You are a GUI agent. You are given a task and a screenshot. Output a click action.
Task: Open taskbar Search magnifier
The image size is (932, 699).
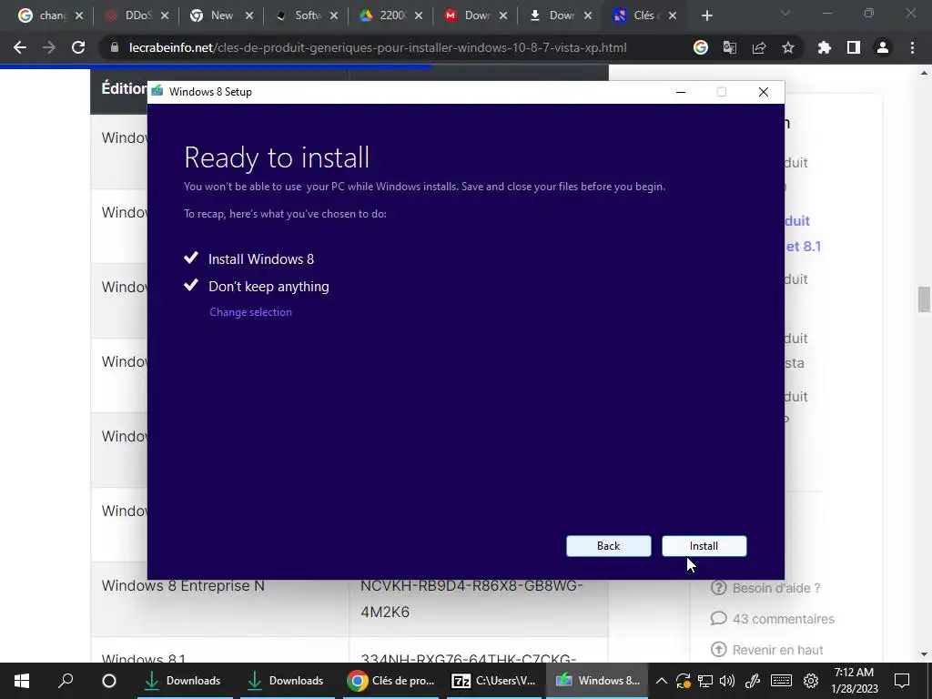coord(66,681)
